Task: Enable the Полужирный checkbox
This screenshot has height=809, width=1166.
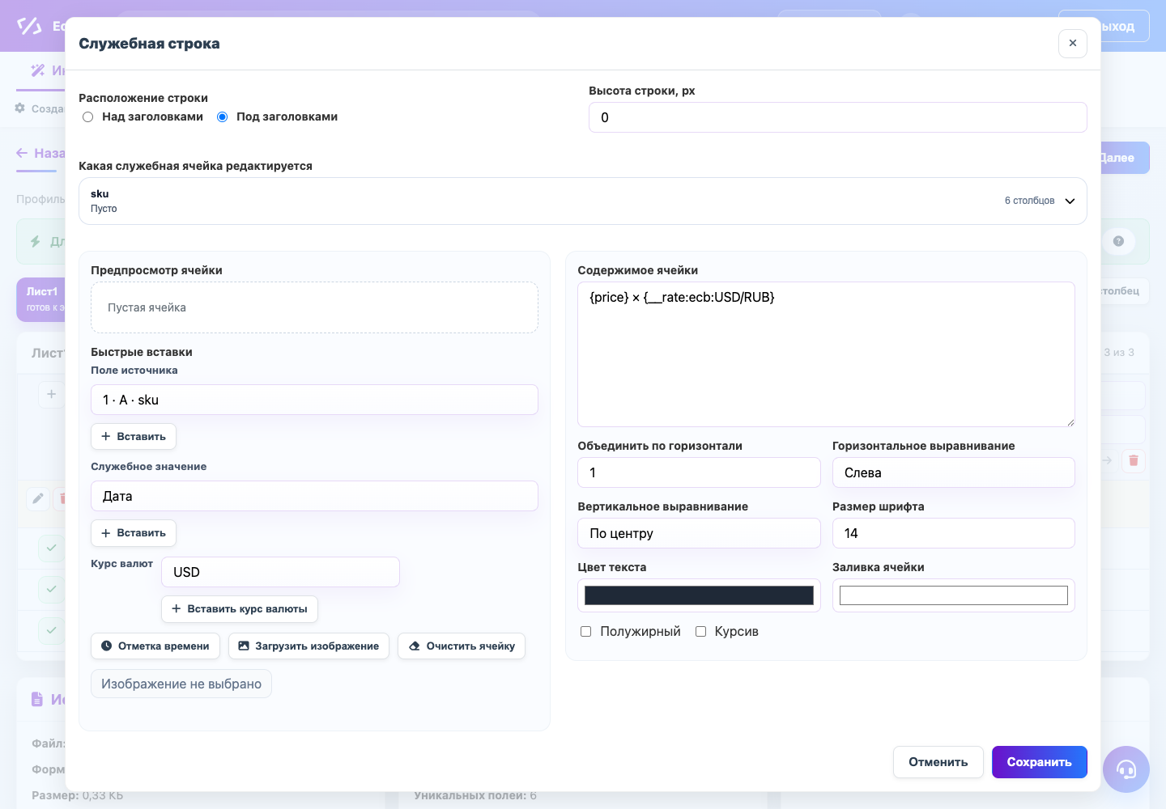Action: tap(586, 632)
